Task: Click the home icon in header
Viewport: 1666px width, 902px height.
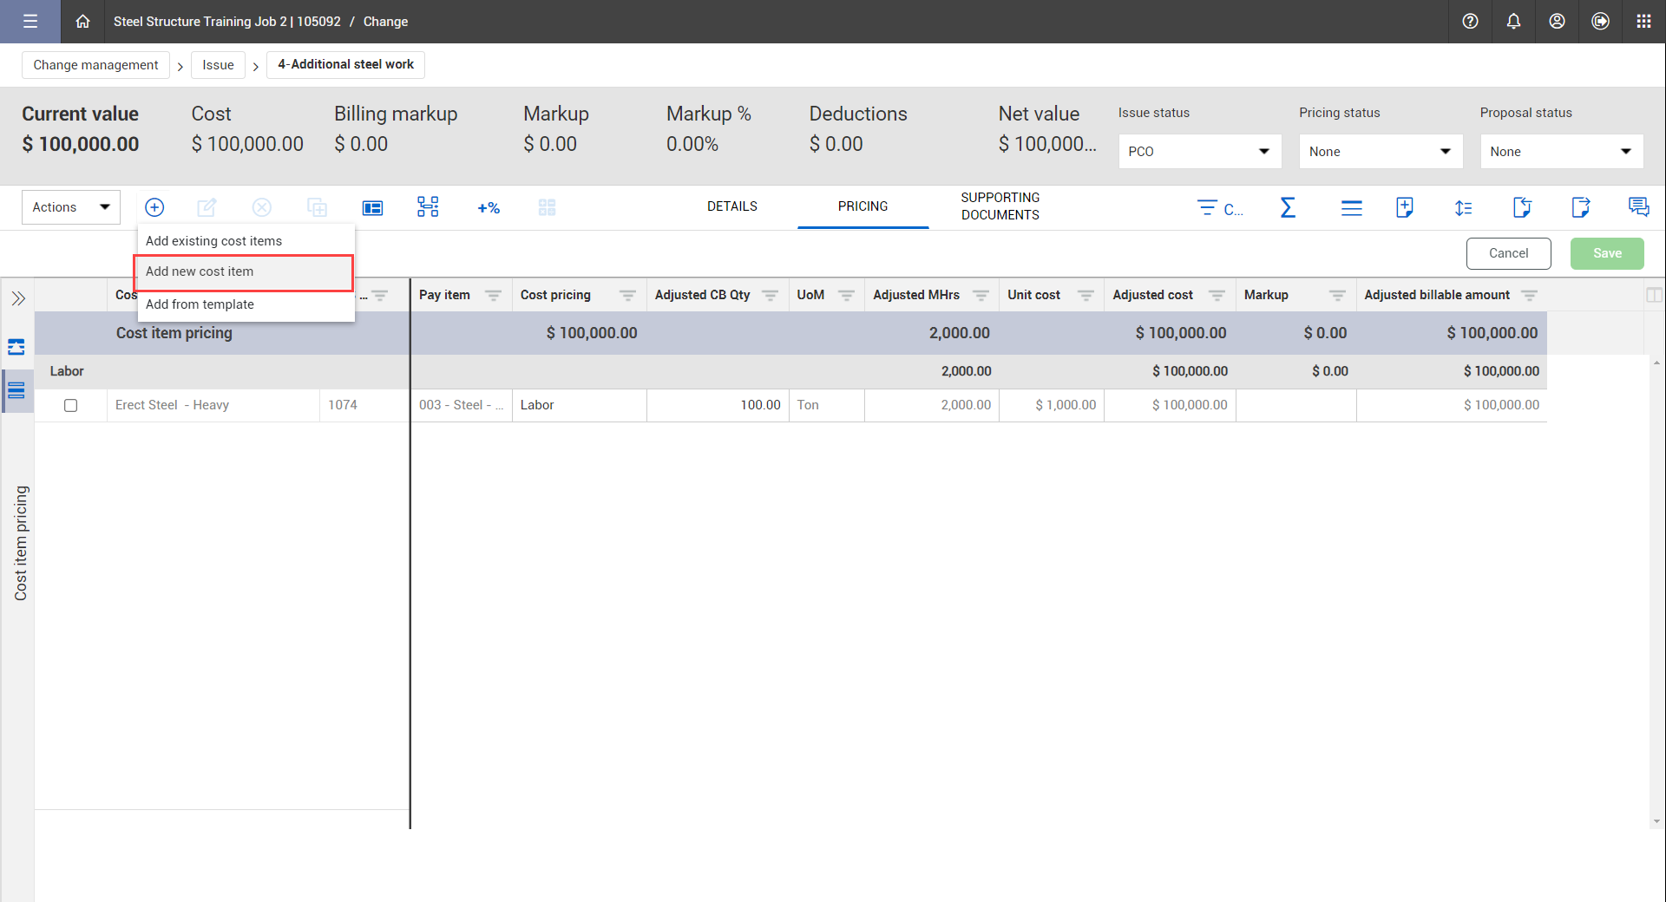Action: [x=82, y=22]
